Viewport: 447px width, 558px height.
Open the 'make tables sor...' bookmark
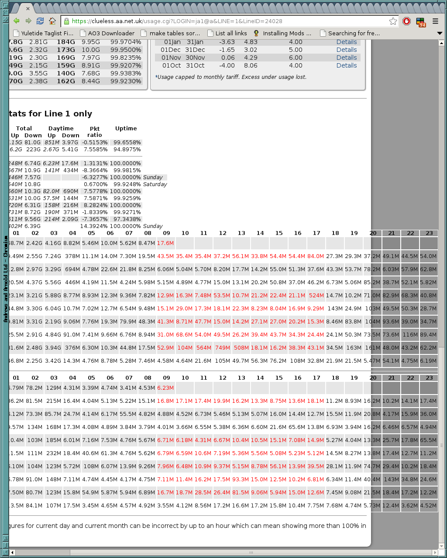[171, 33]
